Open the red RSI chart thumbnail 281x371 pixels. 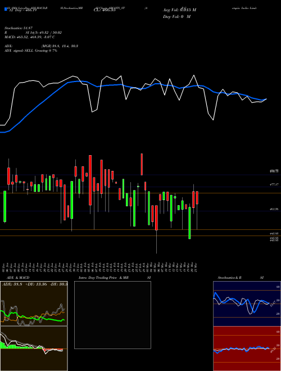[x=247, y=349]
